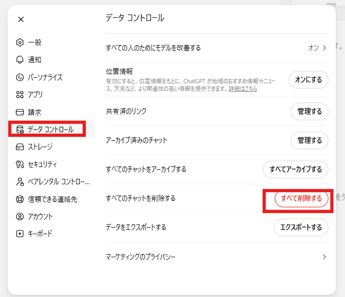Click the データをエクスポートする label

coord(136,227)
